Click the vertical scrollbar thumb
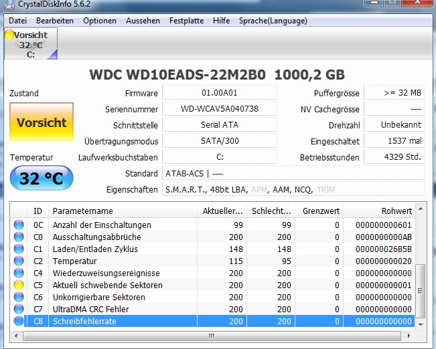 [421, 291]
